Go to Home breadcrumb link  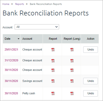click(6, 4)
